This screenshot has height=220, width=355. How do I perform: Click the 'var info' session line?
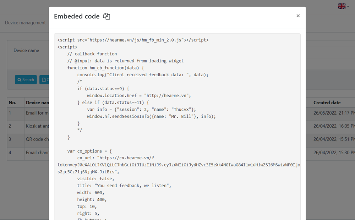coord(142,109)
